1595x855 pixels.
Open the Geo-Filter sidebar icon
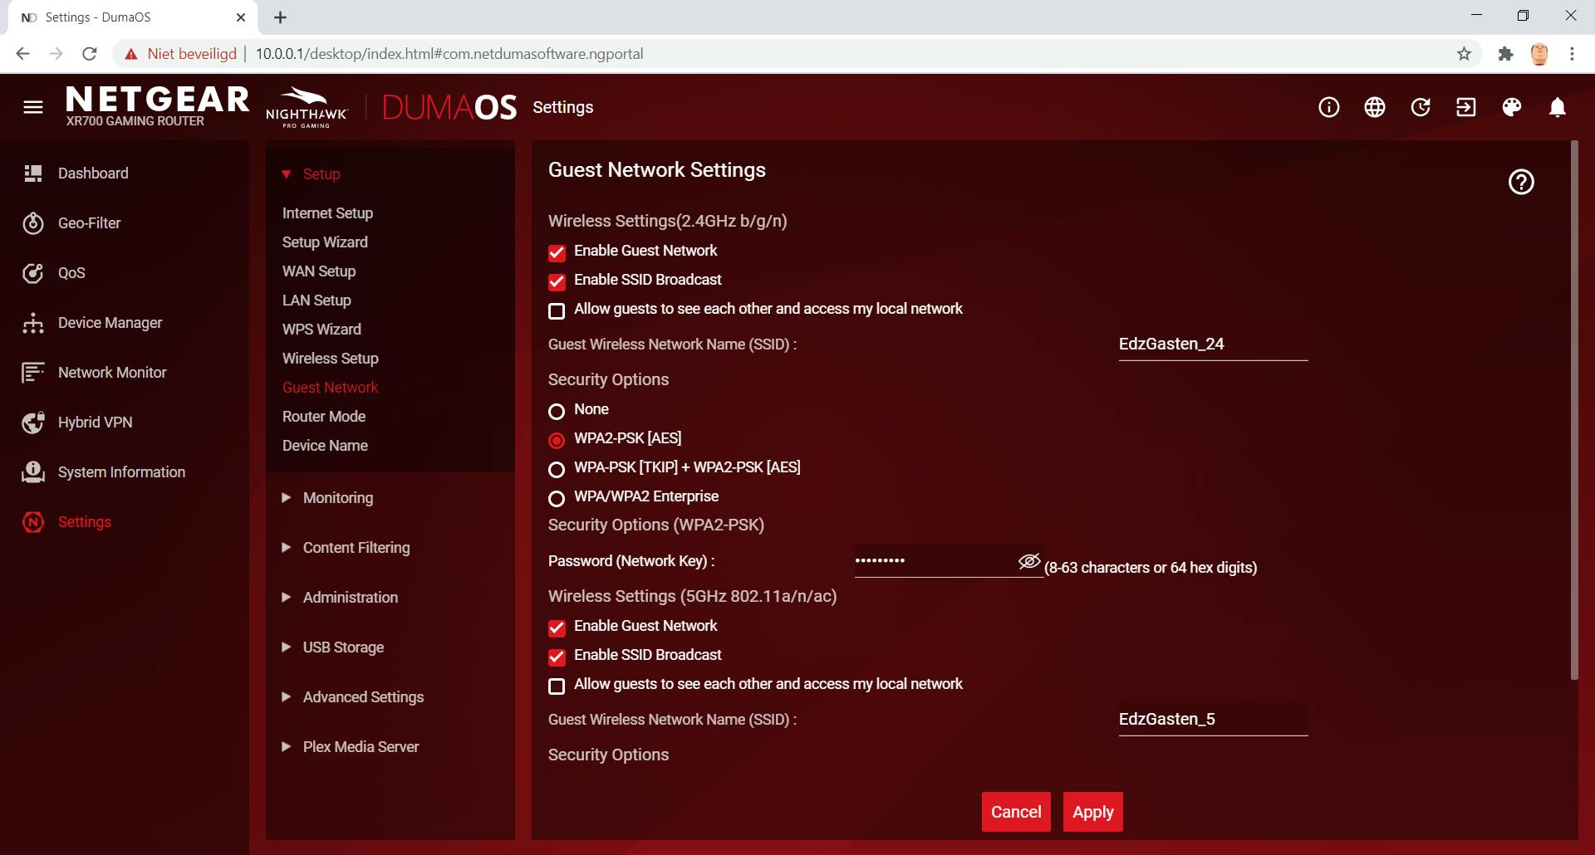(33, 223)
